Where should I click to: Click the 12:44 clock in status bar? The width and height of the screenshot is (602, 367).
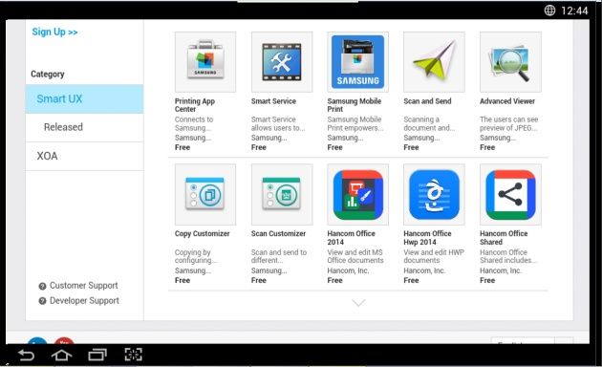574,11
